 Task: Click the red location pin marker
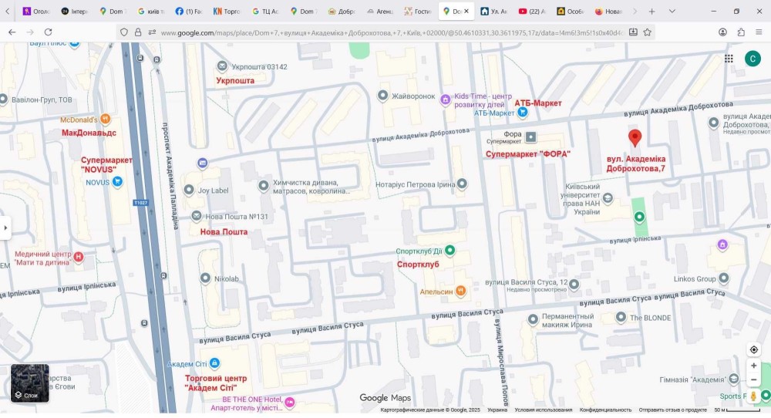pos(635,137)
